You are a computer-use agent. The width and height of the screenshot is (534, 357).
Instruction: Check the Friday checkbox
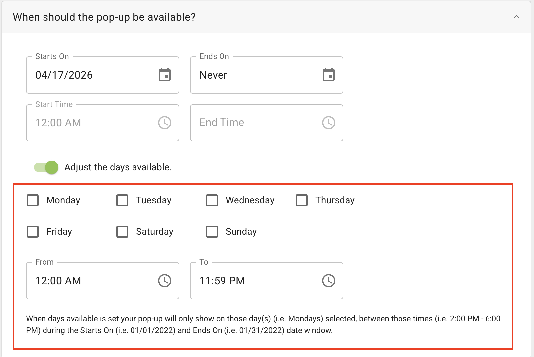(33, 232)
